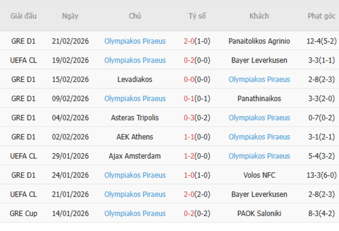Click the Volos NFC away team
The image size is (339, 231).
pos(259,175)
